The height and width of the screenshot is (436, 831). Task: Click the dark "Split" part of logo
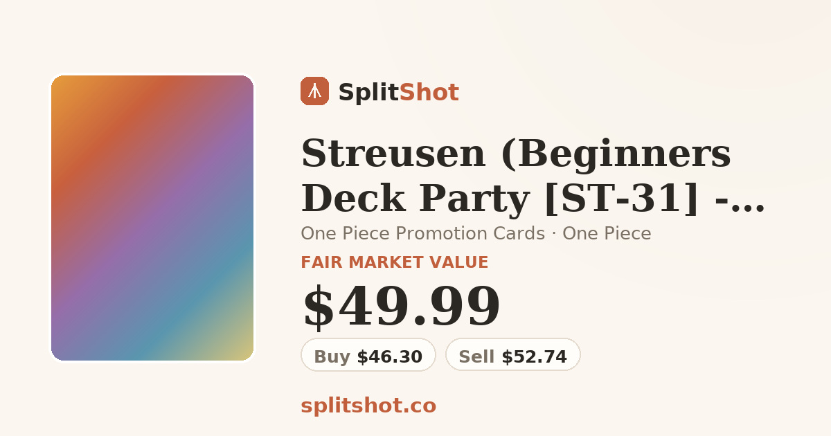point(368,92)
